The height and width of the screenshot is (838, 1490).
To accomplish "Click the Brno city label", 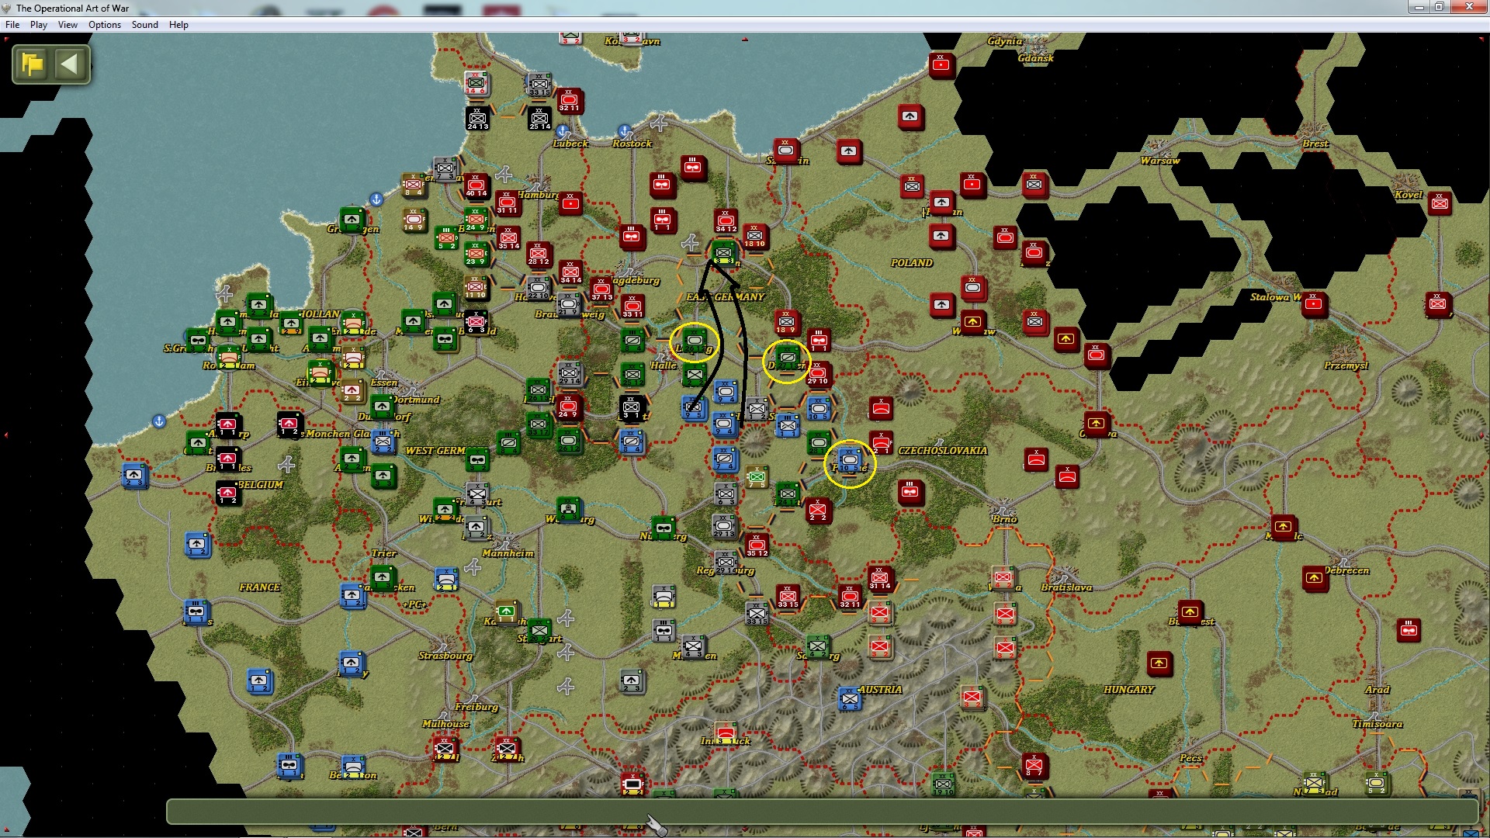I will (1004, 519).
